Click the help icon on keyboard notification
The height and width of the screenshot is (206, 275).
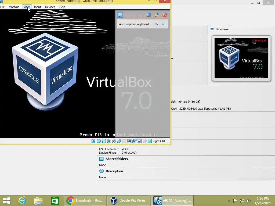coord(157,24)
